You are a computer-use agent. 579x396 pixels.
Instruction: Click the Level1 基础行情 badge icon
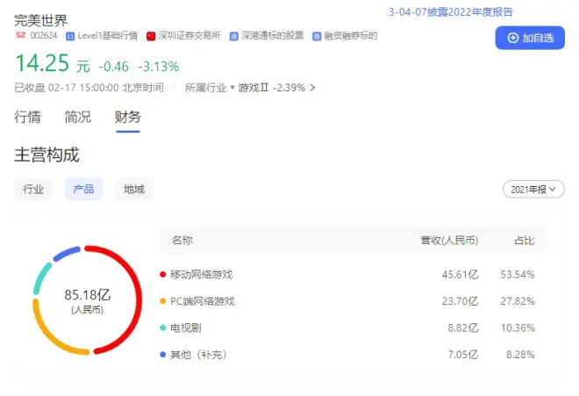click(x=71, y=36)
